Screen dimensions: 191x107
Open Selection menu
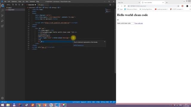click(14, 1)
